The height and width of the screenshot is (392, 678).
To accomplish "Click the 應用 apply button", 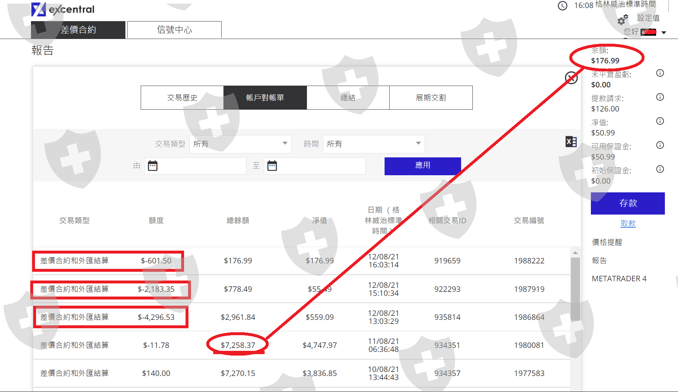I will click(x=423, y=166).
